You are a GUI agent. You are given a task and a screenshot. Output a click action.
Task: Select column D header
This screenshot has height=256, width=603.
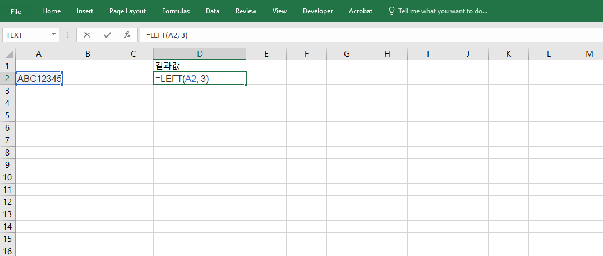pyautogui.click(x=200, y=54)
